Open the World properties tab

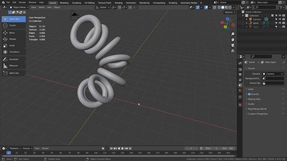[x=240, y=90]
